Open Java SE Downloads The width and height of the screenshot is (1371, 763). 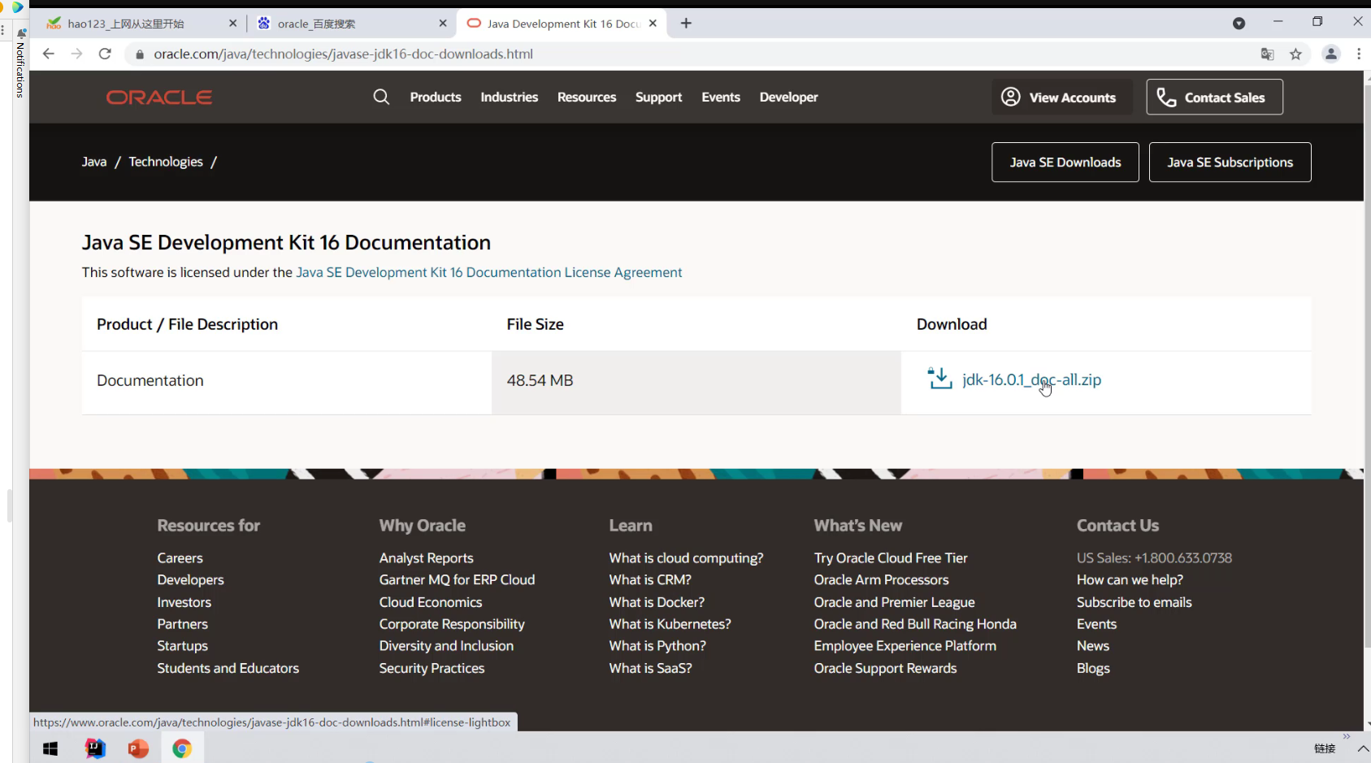click(x=1065, y=163)
